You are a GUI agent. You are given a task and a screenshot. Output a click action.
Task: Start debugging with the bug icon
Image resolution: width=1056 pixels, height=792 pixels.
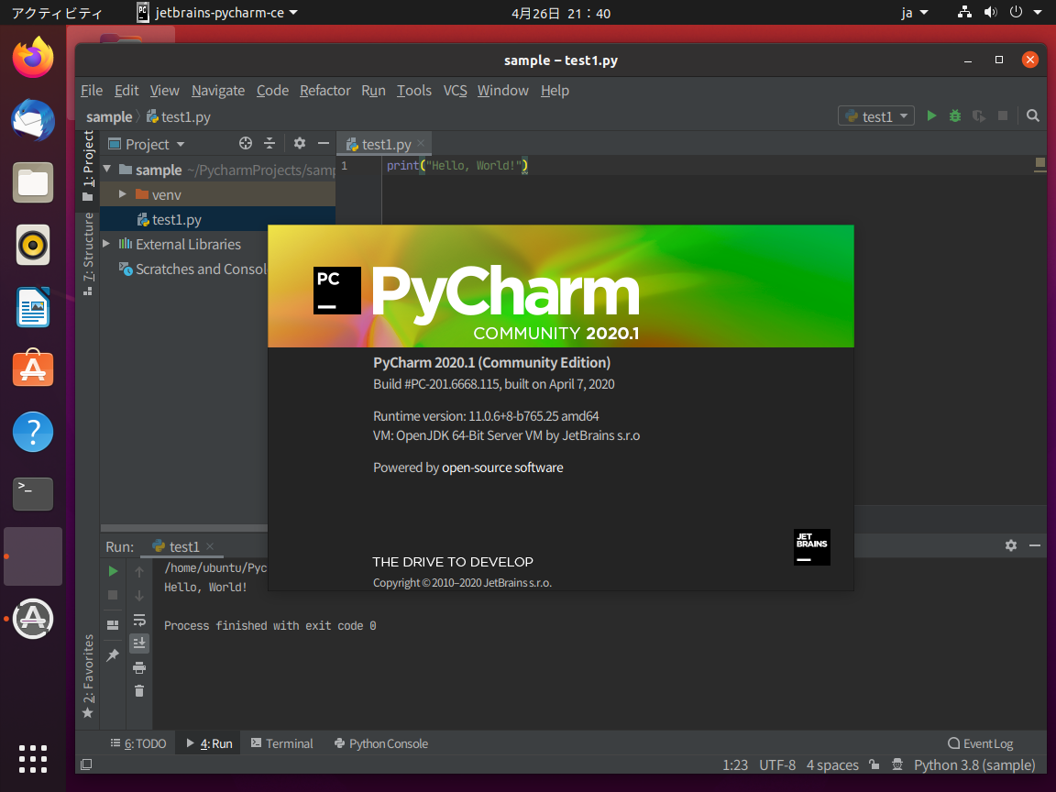[955, 115]
